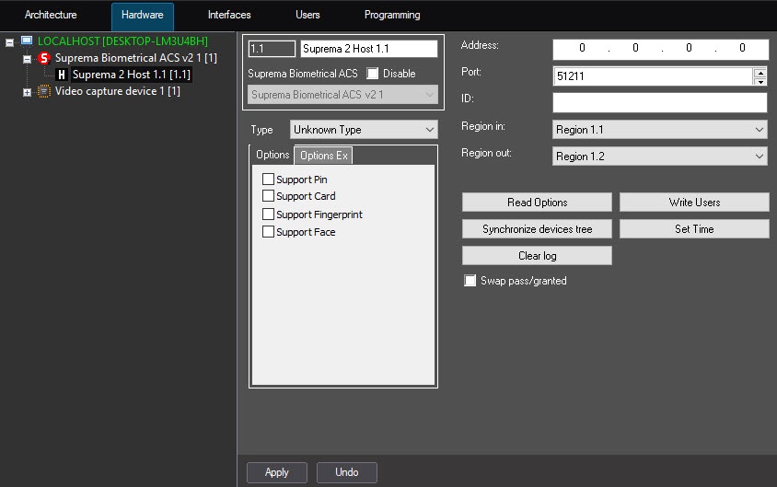777x487 pixels.
Task: Click the Read Options button
Action: pyautogui.click(x=537, y=203)
